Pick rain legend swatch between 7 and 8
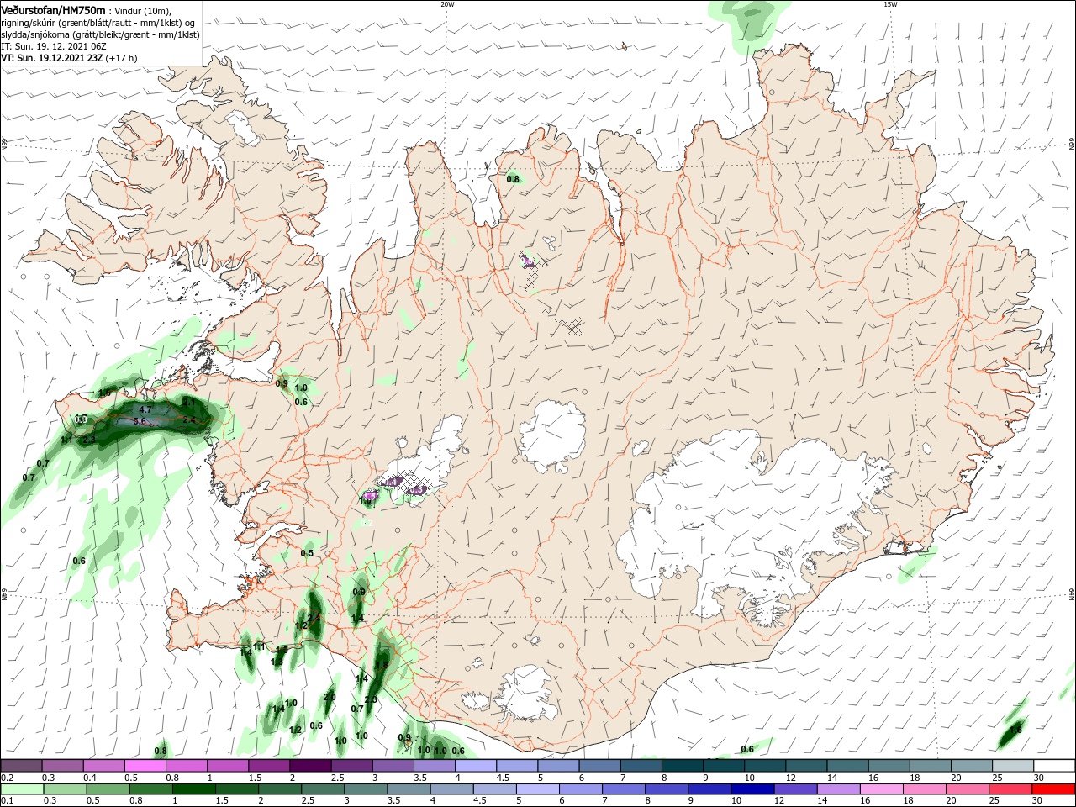This screenshot has width=1076, height=807. pos(624,789)
